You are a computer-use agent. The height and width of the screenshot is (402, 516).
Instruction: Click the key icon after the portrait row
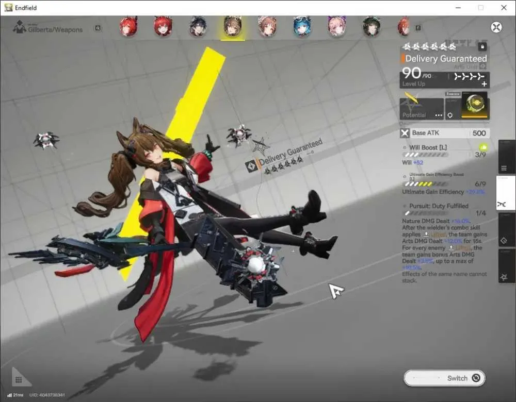[418, 28]
